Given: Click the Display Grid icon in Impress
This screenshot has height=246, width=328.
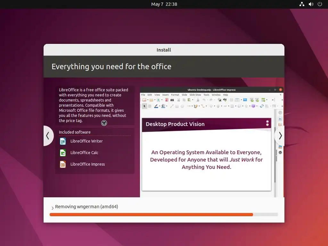Looking at the screenshot, I should pyautogui.click(x=231, y=100).
